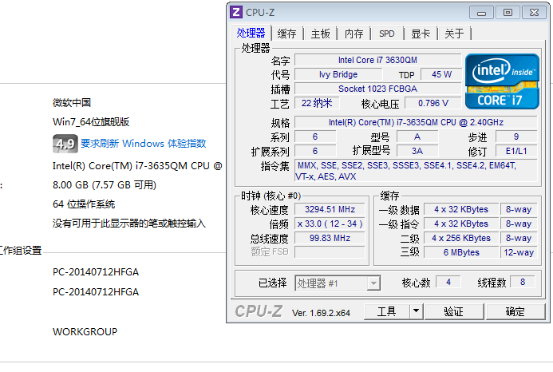553x372 pixels.
Task: Click the empty 额定 FSB field
Action: [330, 252]
